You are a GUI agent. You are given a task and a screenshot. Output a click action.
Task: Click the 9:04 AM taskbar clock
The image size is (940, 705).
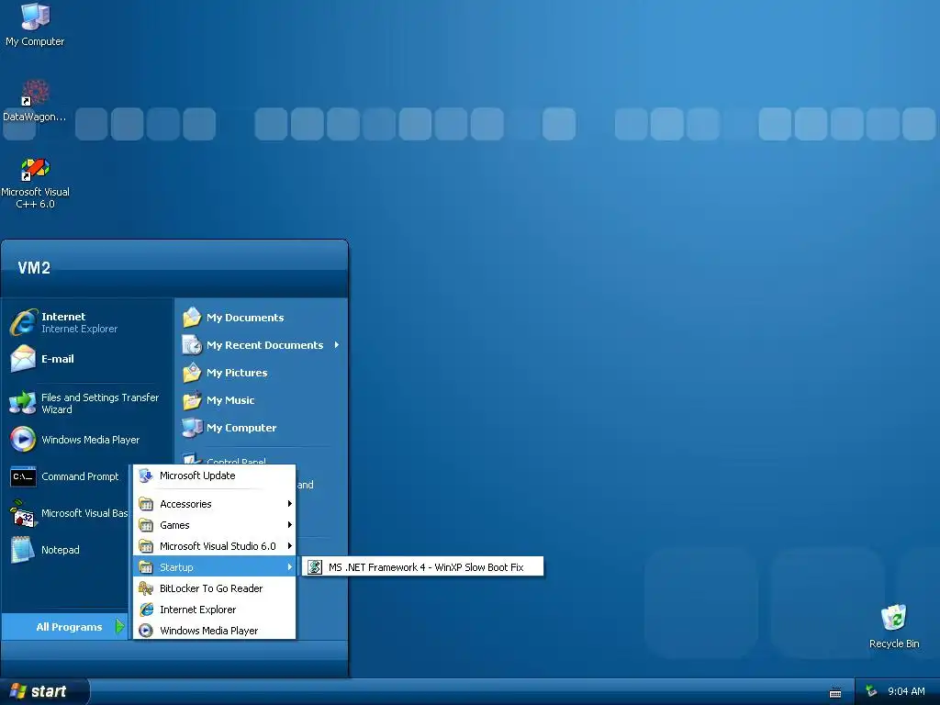point(906,692)
